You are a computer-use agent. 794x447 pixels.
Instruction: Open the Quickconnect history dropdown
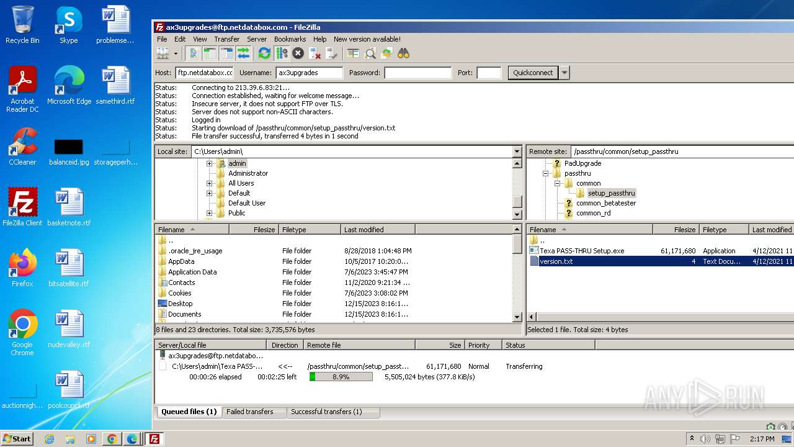pos(564,73)
